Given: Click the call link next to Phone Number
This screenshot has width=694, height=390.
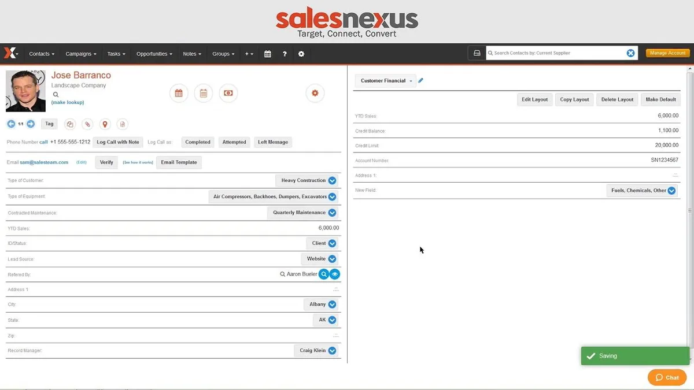Looking at the screenshot, I should pyautogui.click(x=43, y=142).
